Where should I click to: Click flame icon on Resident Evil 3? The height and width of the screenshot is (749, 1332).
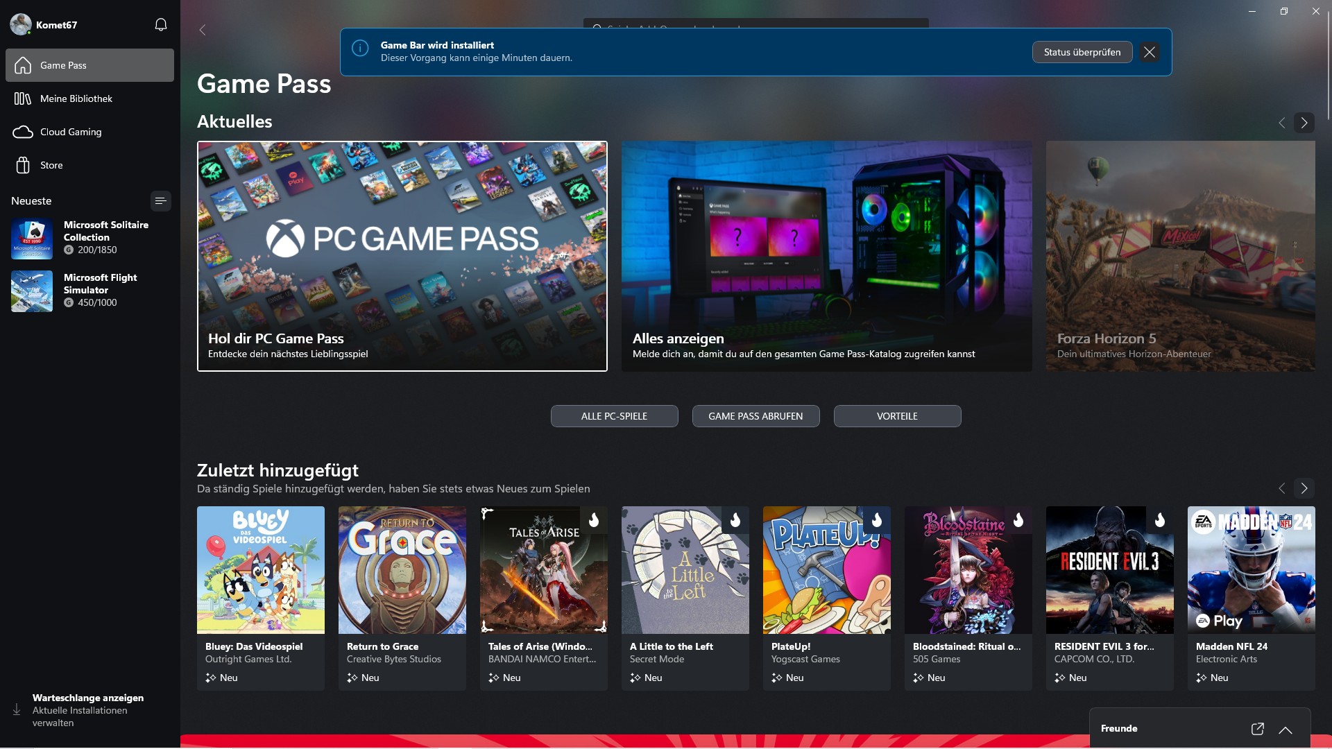coord(1160,520)
